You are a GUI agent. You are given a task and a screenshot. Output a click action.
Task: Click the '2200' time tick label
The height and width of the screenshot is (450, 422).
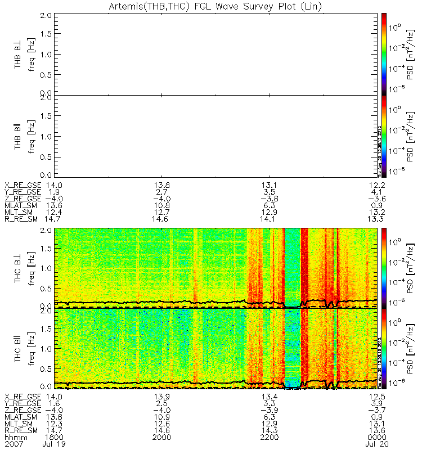click(x=270, y=438)
